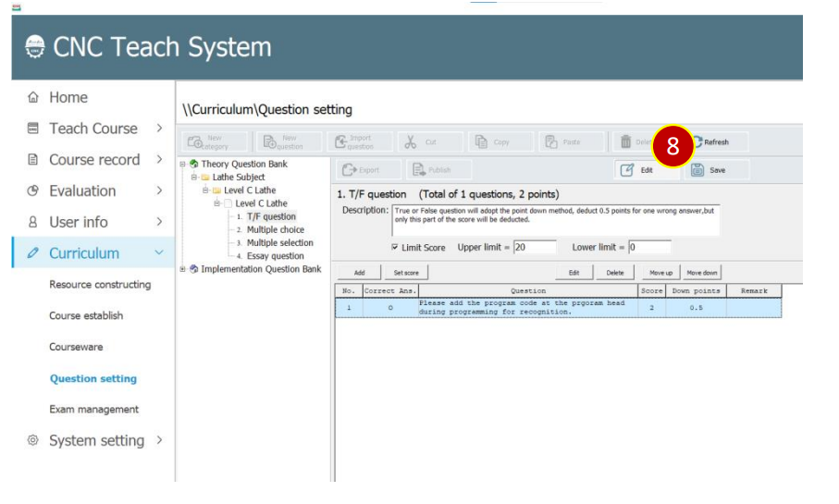The width and height of the screenshot is (839, 504).
Task: Click the Home house icon in sidebar
Action: click(33, 97)
